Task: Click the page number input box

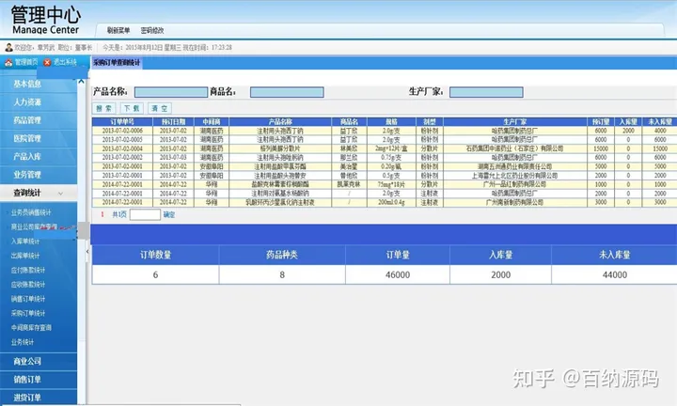Action: pos(145,214)
